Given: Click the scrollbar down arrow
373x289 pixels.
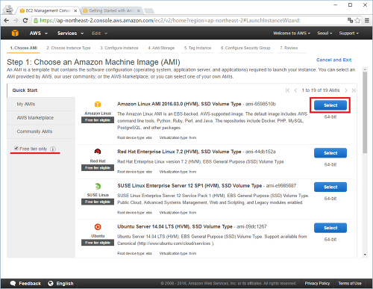Looking at the screenshot, I should [x=365, y=255].
